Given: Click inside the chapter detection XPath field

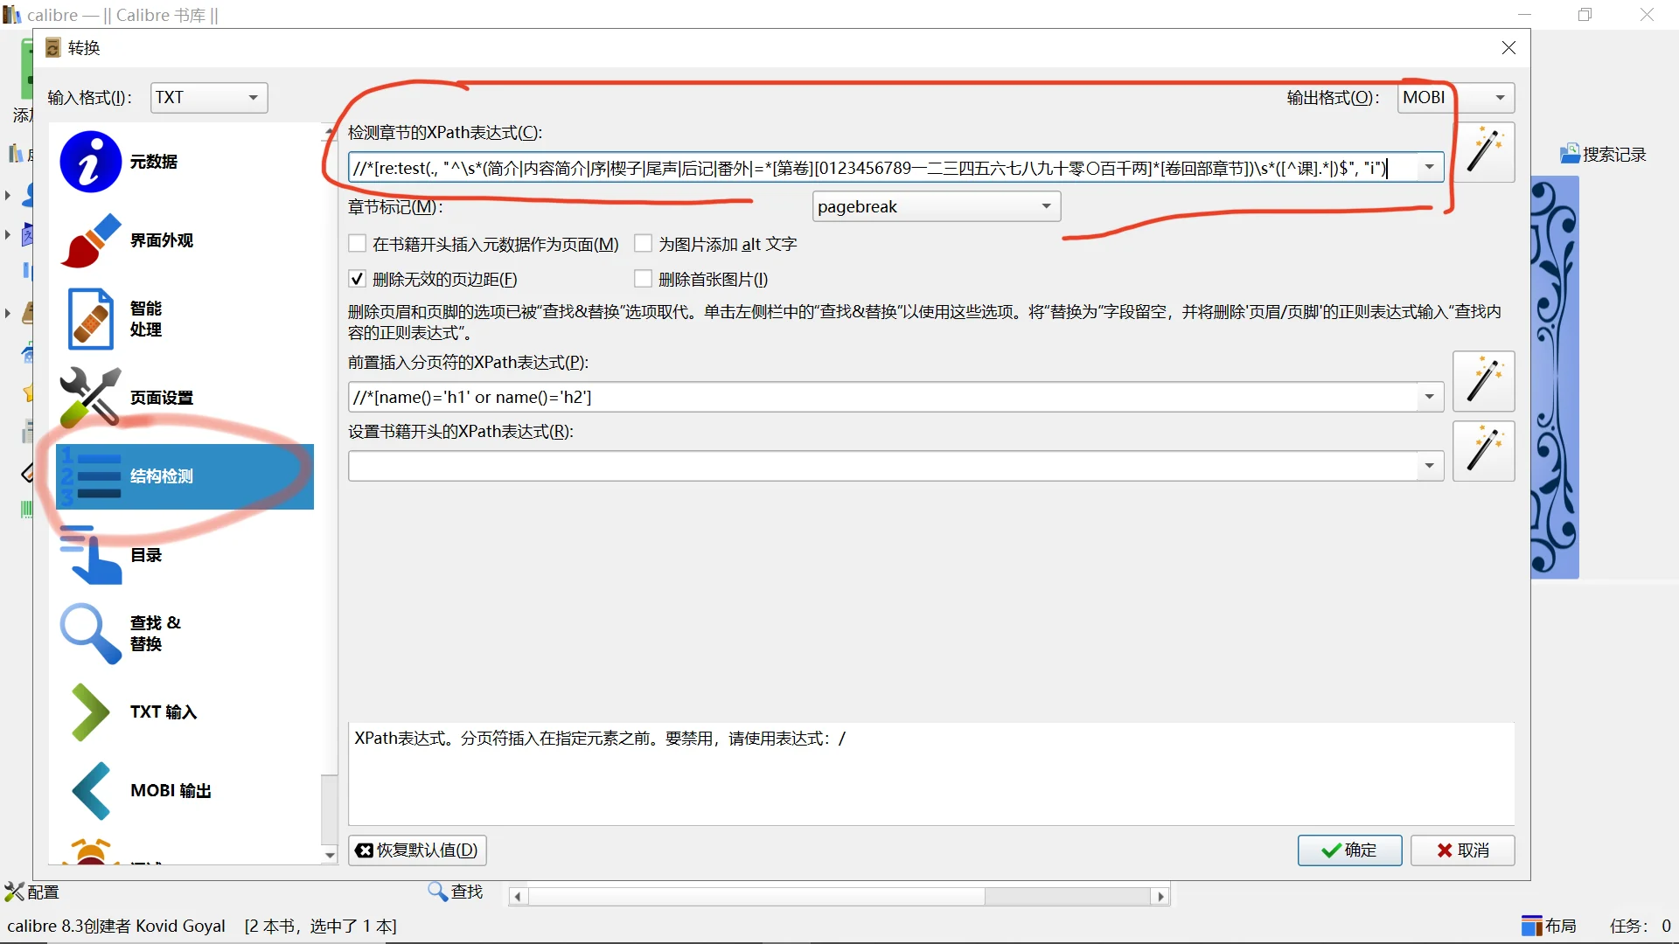Looking at the screenshot, I should click(x=881, y=168).
